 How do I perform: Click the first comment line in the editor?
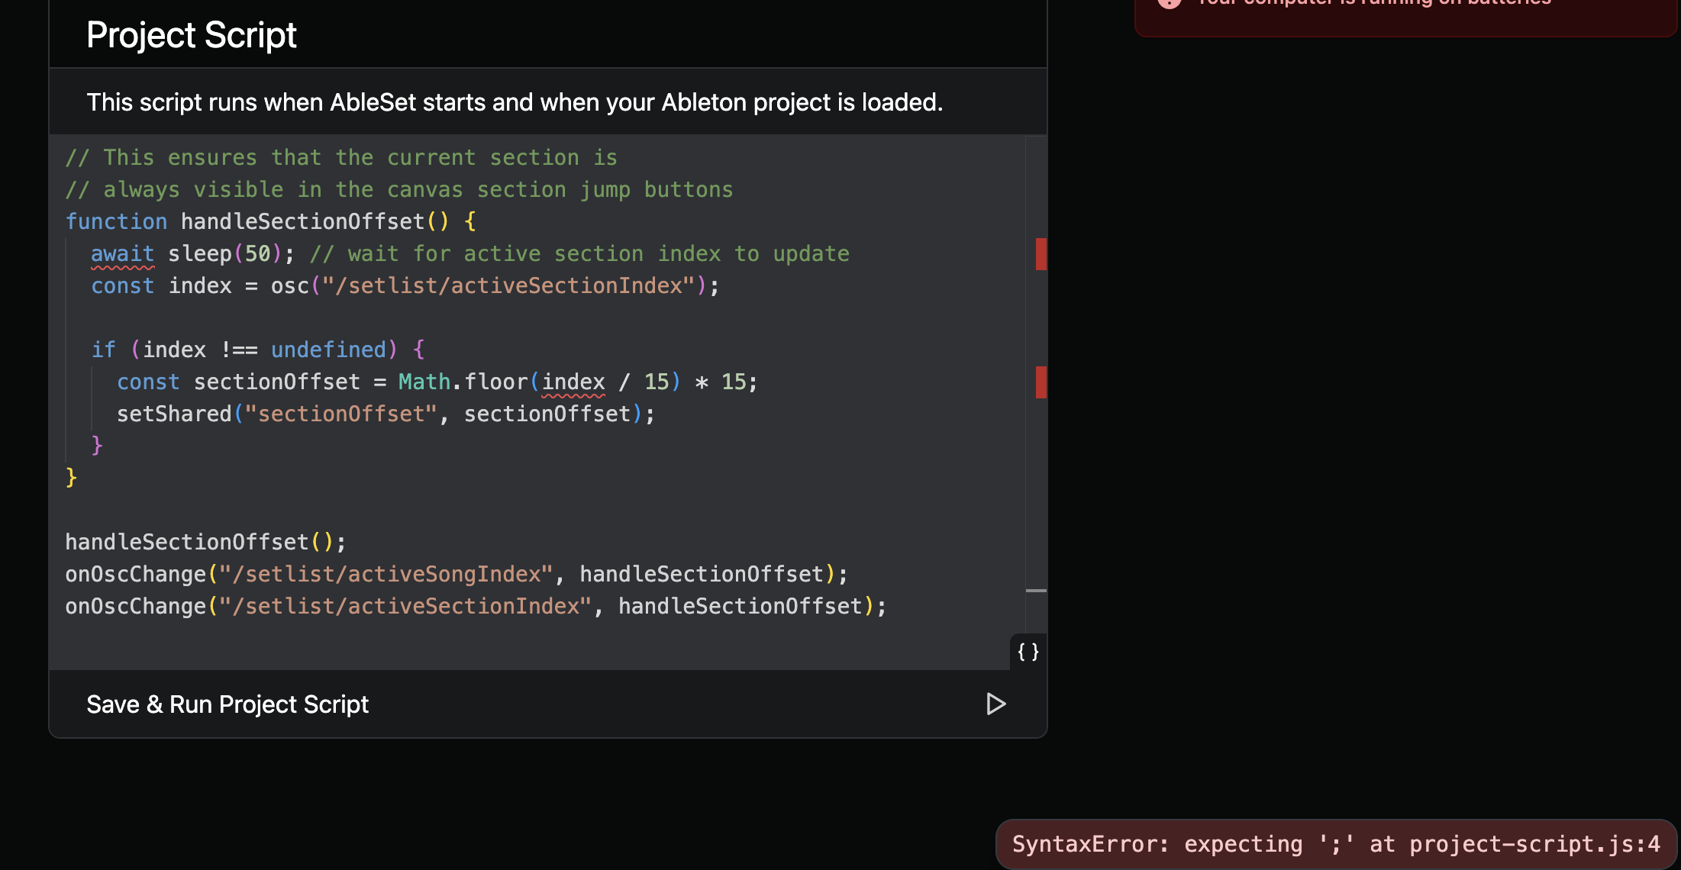(340, 158)
